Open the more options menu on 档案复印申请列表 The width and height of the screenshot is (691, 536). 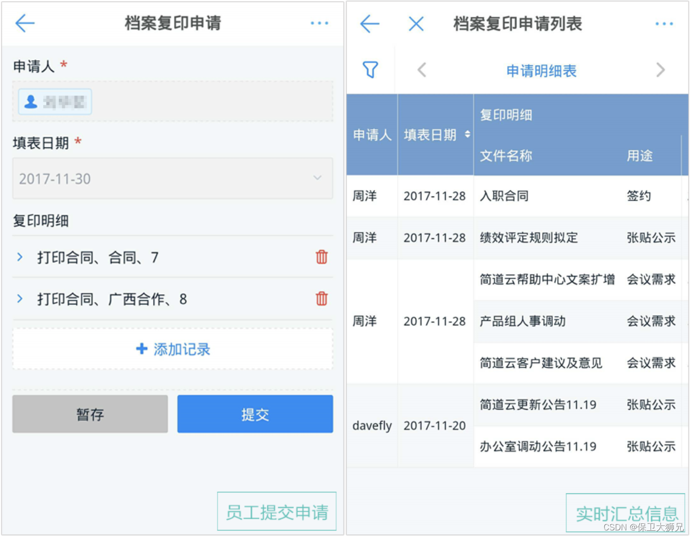(664, 23)
